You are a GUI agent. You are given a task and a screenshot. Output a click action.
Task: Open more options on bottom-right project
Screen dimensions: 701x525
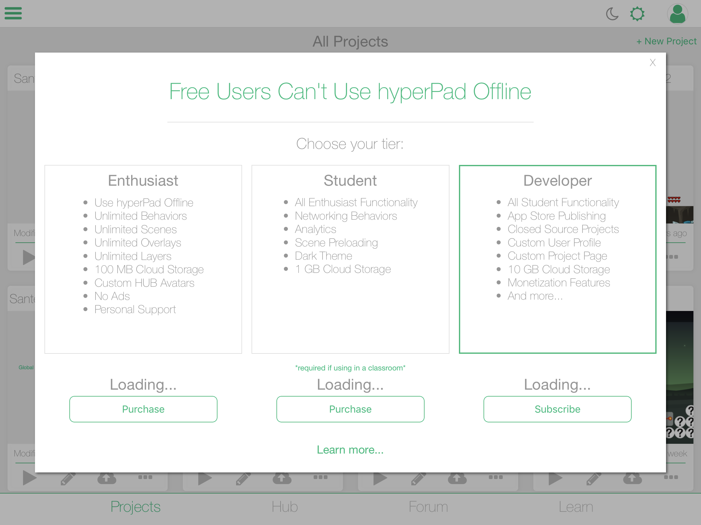point(670,477)
